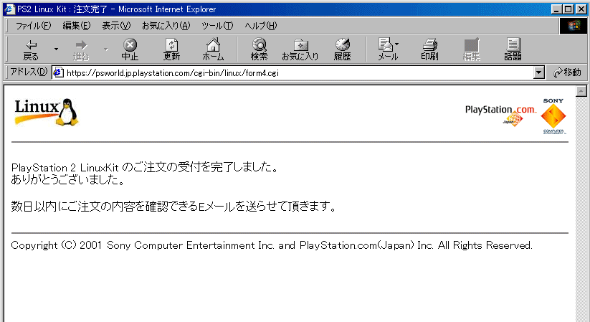This screenshot has height=322, width=590.
Task: Open the ヘルプ(H) menu
Action: click(260, 26)
